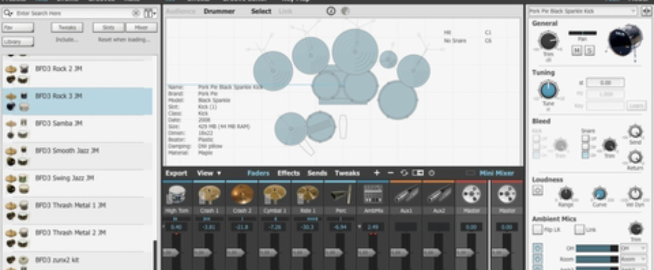Remove a mixer channel with minus icon
The height and width of the screenshot is (270, 654).
tap(390, 173)
